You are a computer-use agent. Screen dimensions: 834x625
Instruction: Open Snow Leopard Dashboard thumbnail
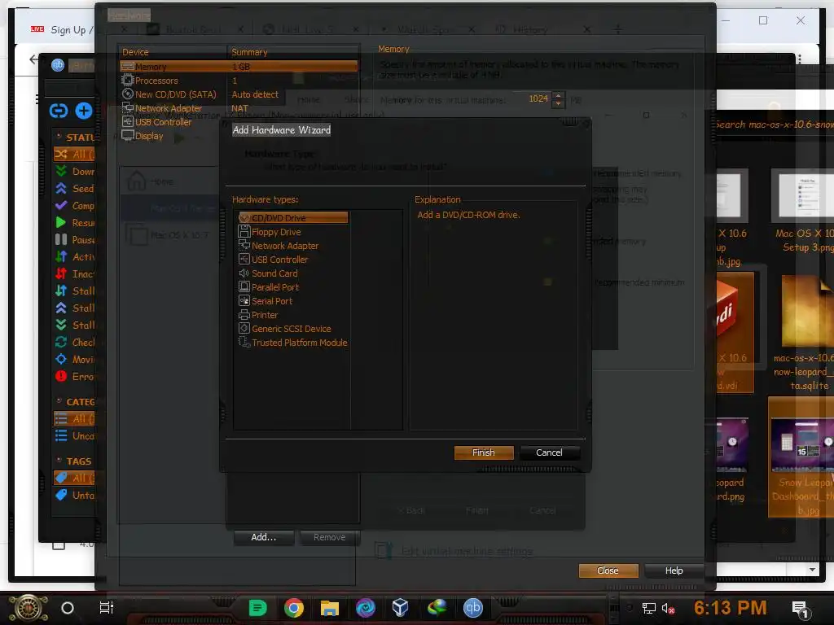tap(802, 458)
